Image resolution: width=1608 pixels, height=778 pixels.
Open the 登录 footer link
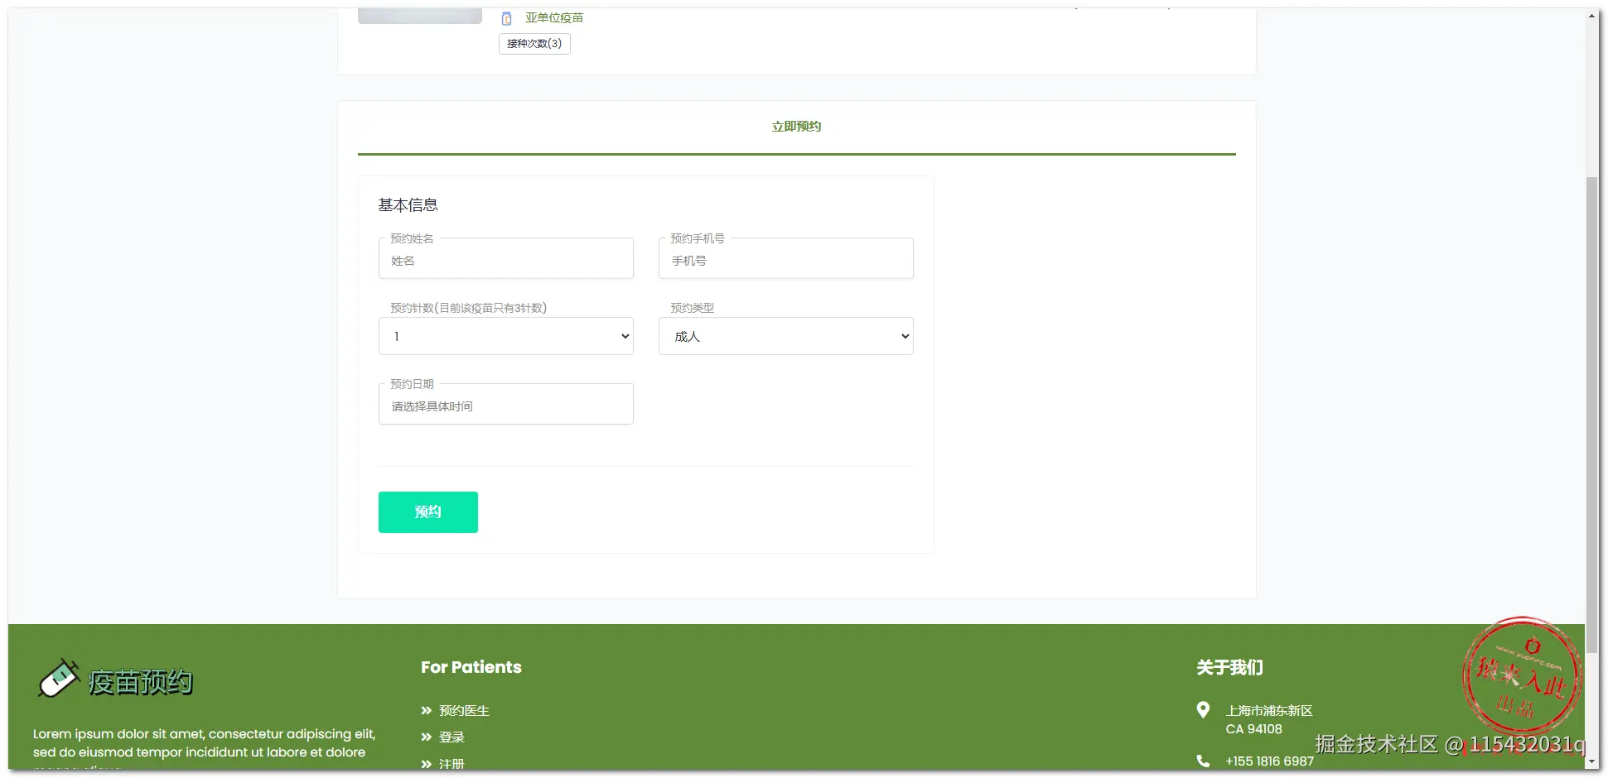[451, 737]
